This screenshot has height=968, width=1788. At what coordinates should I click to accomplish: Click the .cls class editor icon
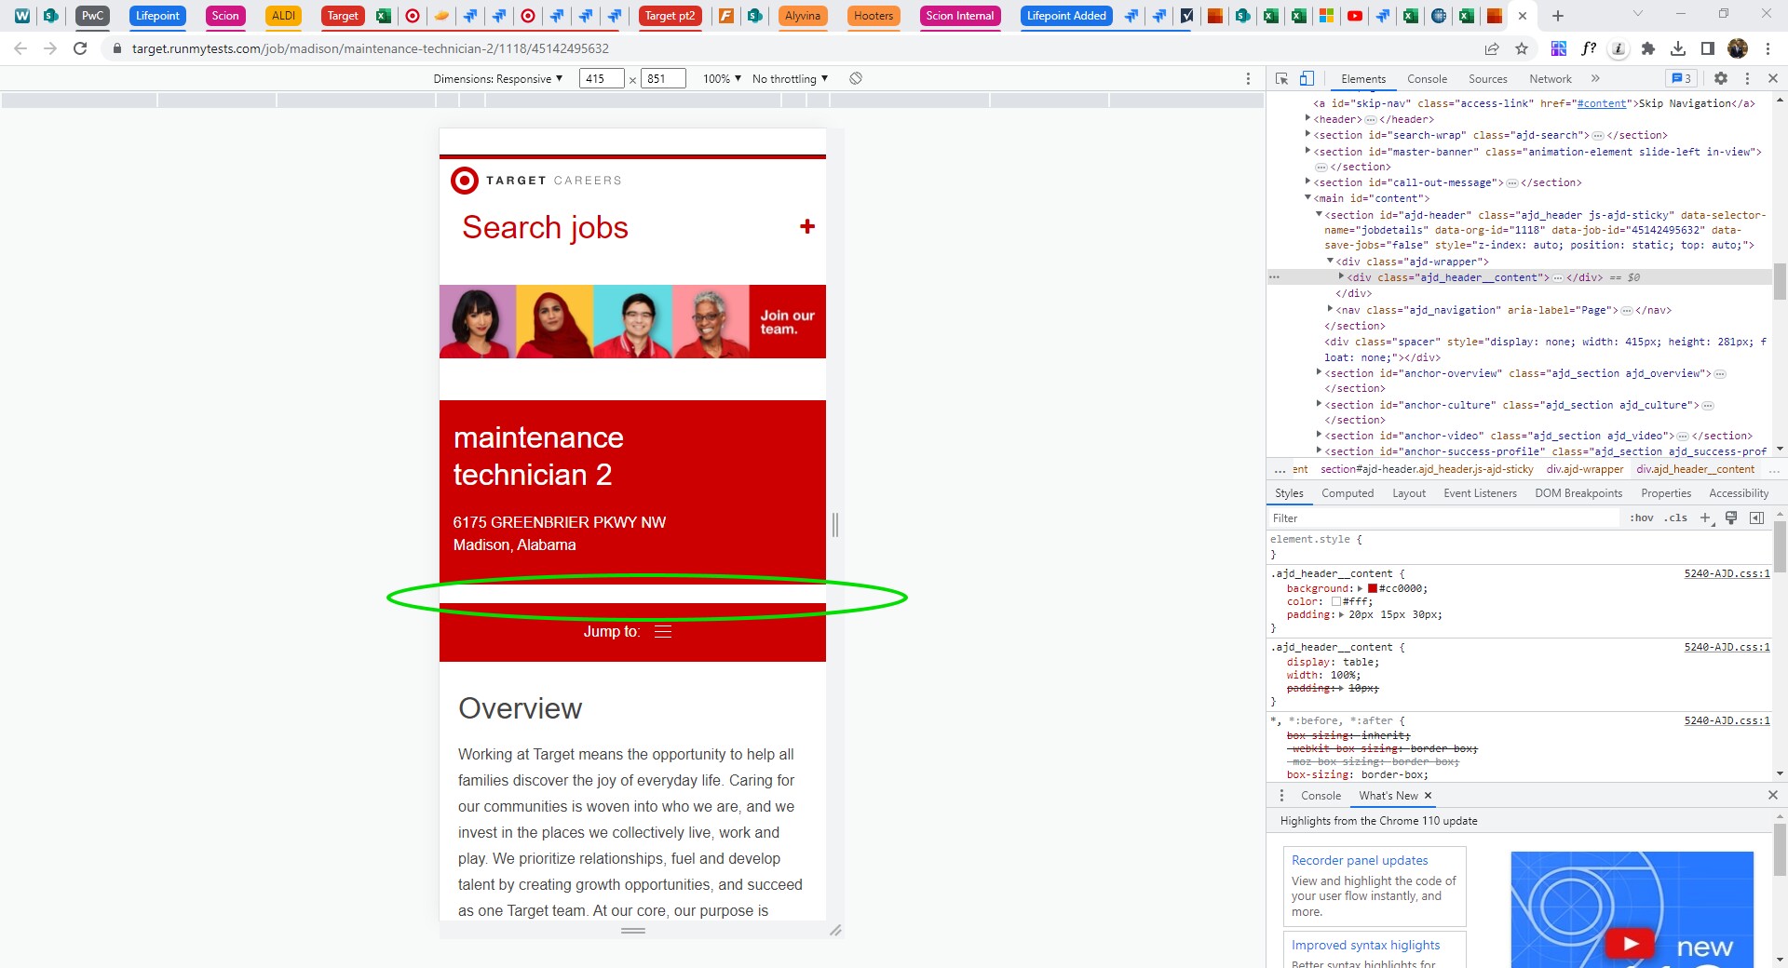pos(1675,518)
